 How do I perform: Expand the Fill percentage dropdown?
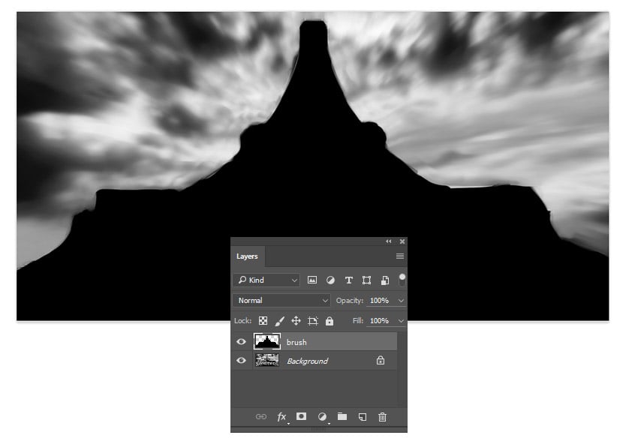pyautogui.click(x=400, y=321)
